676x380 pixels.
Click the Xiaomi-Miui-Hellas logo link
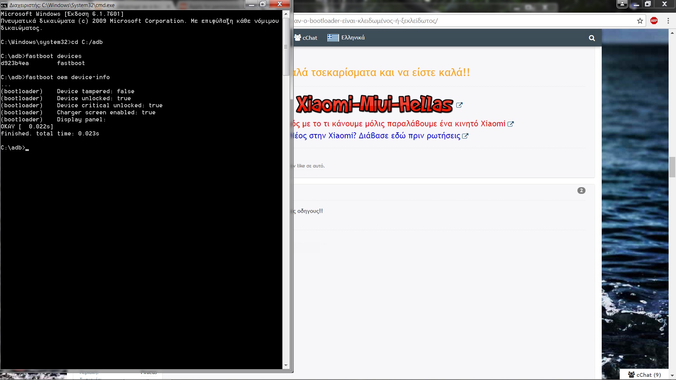click(x=374, y=104)
